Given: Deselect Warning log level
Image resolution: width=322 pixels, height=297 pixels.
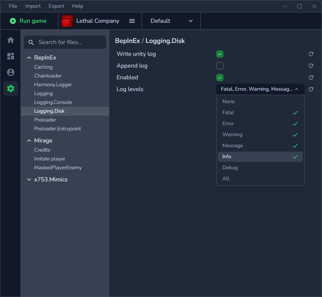Looking at the screenshot, I should click(260, 135).
